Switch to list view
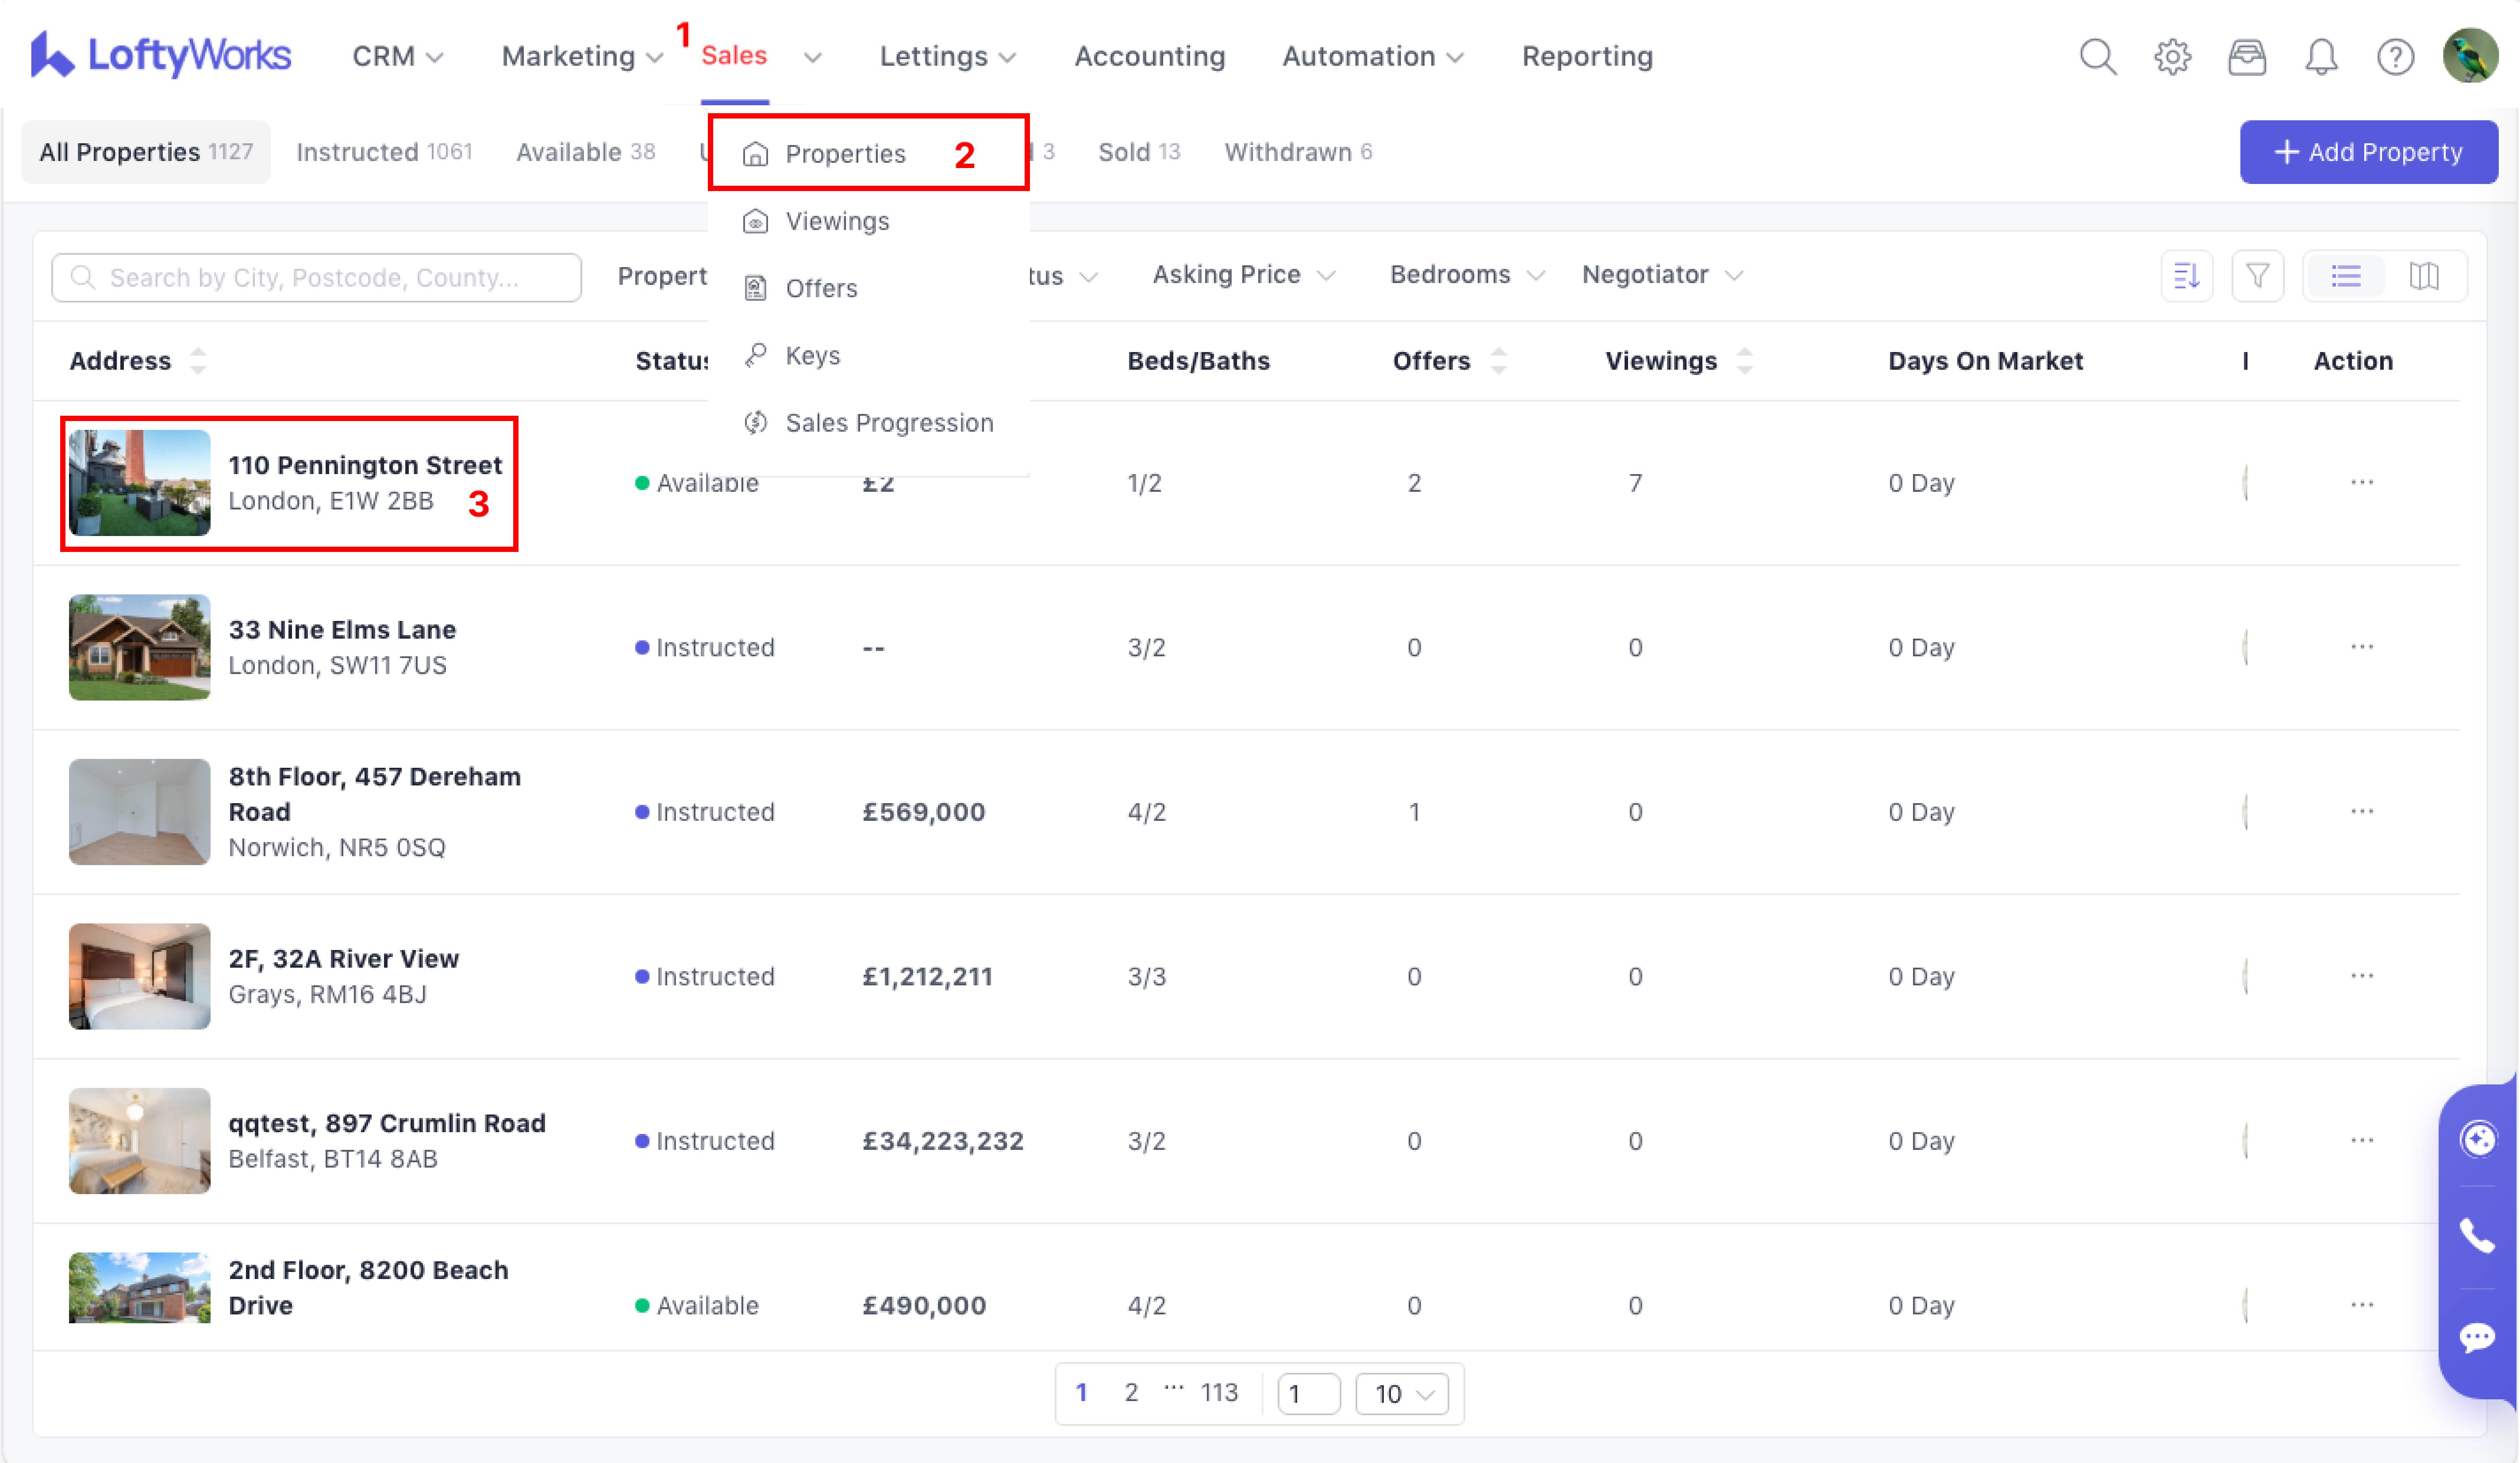This screenshot has height=1463, width=2520. [x=2346, y=276]
